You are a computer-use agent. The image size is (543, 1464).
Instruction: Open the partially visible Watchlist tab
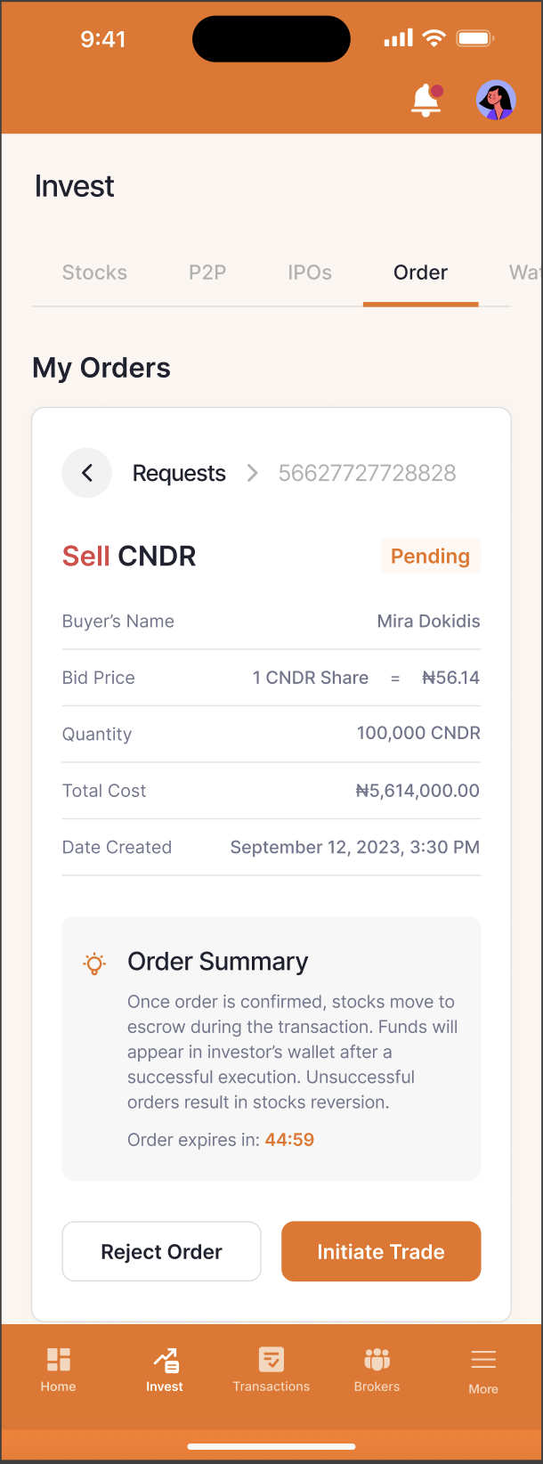tap(525, 272)
